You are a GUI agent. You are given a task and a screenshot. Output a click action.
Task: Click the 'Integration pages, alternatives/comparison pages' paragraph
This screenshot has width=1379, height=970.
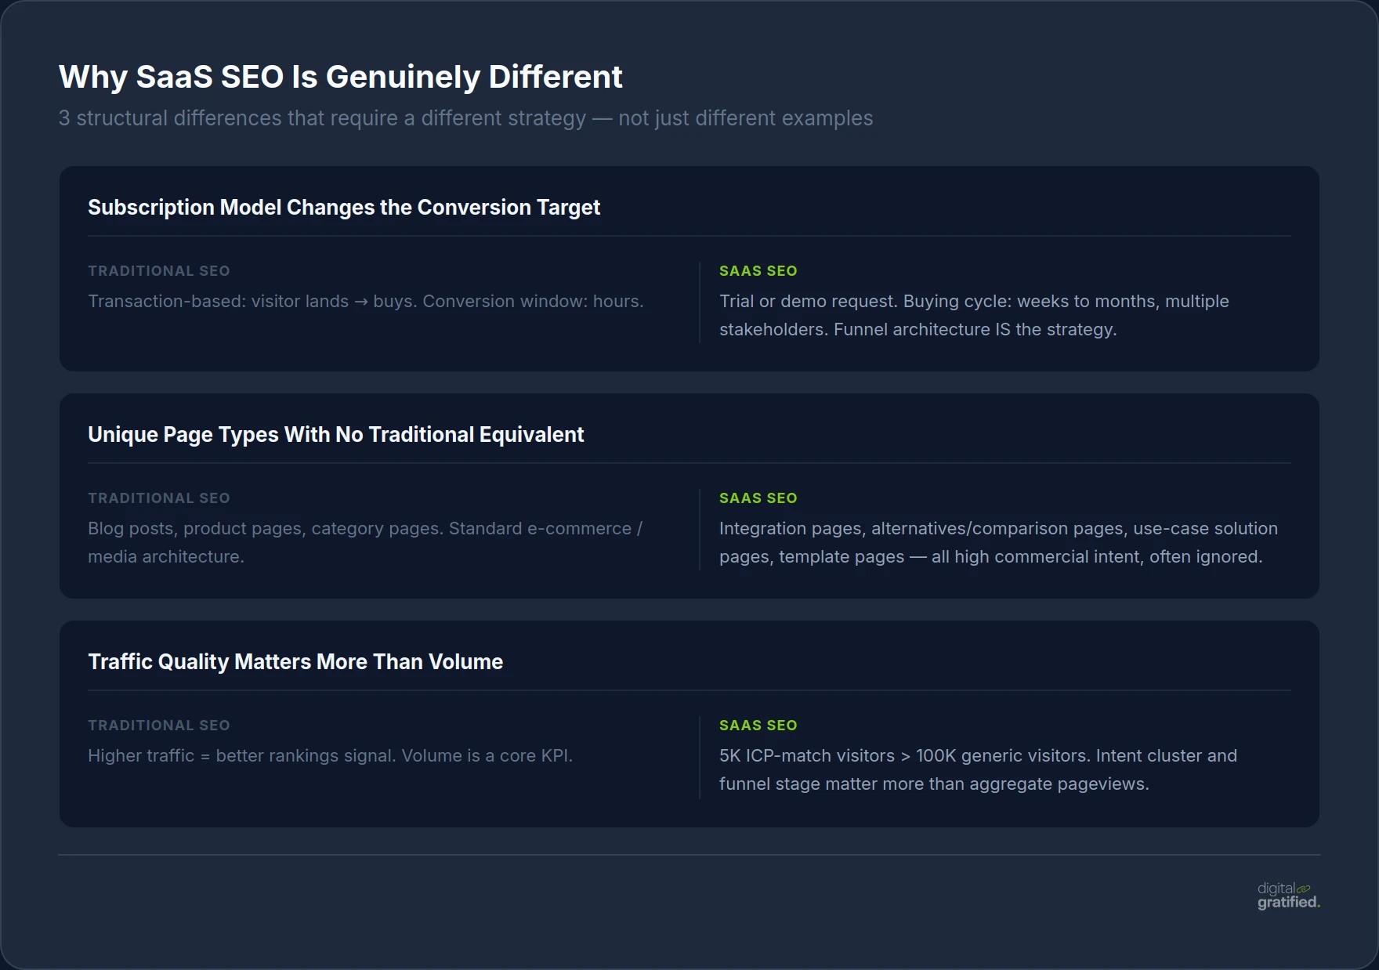(998, 543)
